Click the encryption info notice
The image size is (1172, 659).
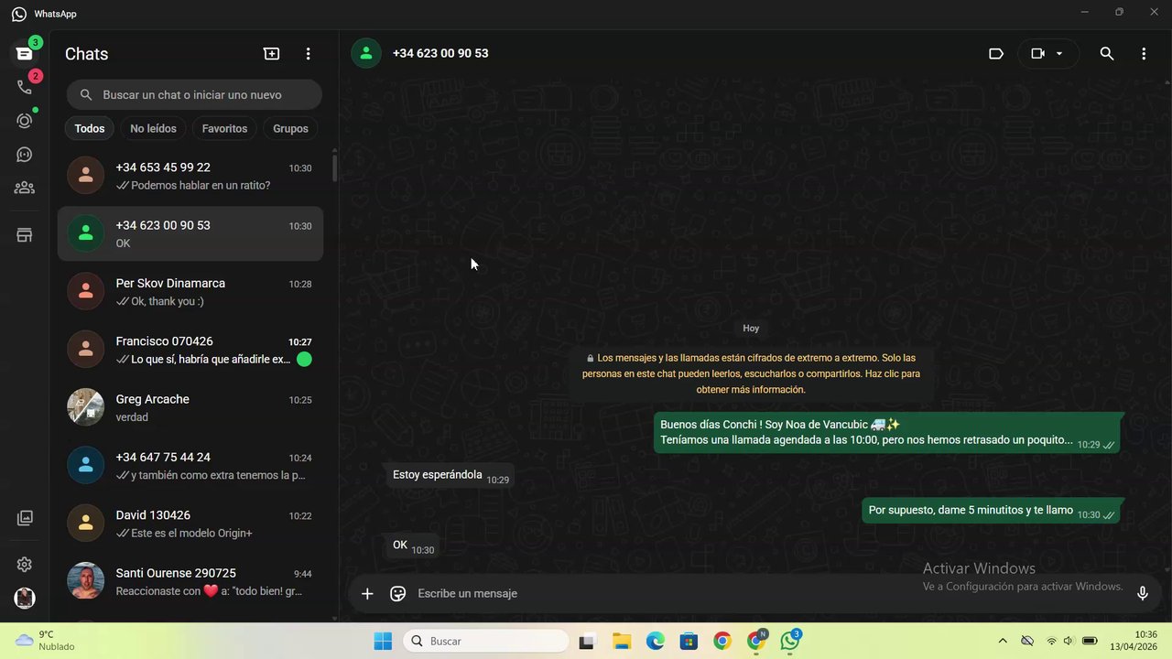(751, 373)
